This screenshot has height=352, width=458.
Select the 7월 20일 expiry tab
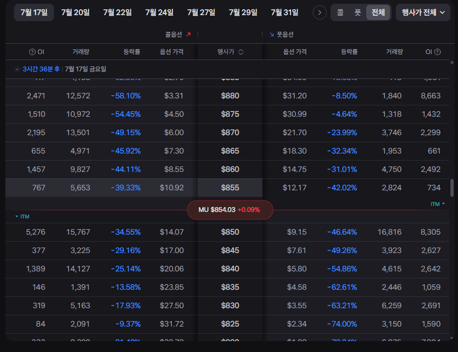pyautogui.click(x=76, y=12)
